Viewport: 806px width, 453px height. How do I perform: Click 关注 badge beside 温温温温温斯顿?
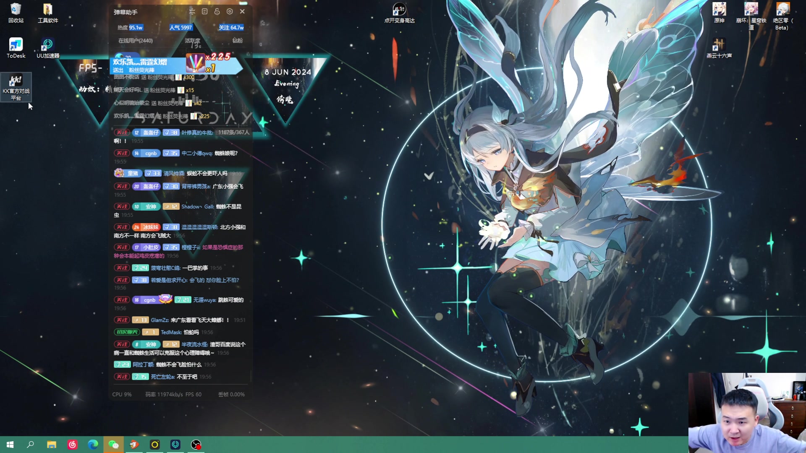(122, 227)
